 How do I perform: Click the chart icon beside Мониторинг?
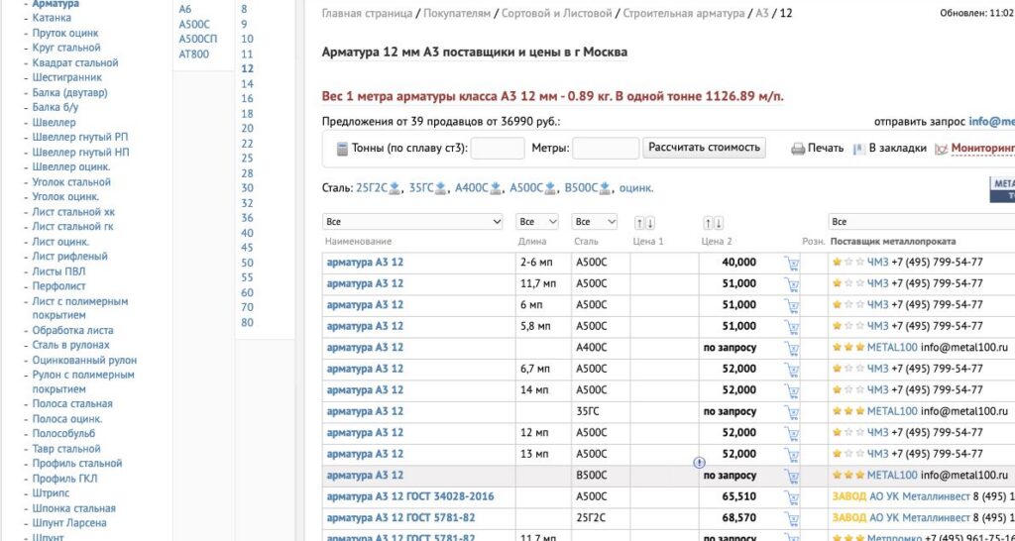tap(942, 149)
